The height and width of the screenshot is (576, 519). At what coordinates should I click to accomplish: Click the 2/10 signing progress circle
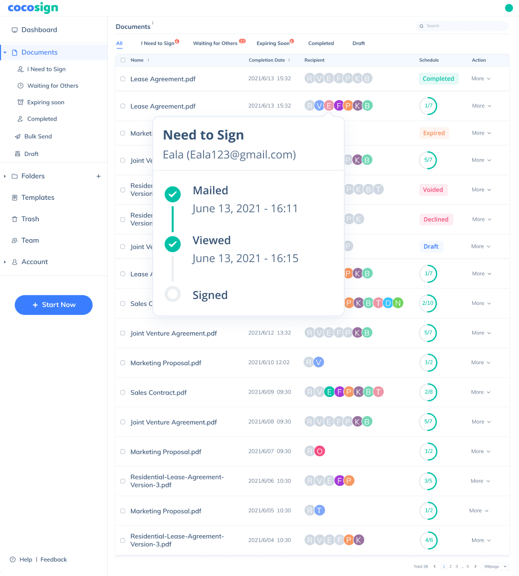tap(428, 303)
